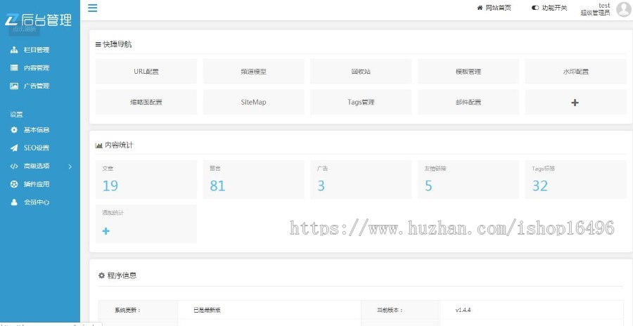Open 基本信息 via its gear icon
Viewport: 633px width, 326px height.
pos(14,130)
